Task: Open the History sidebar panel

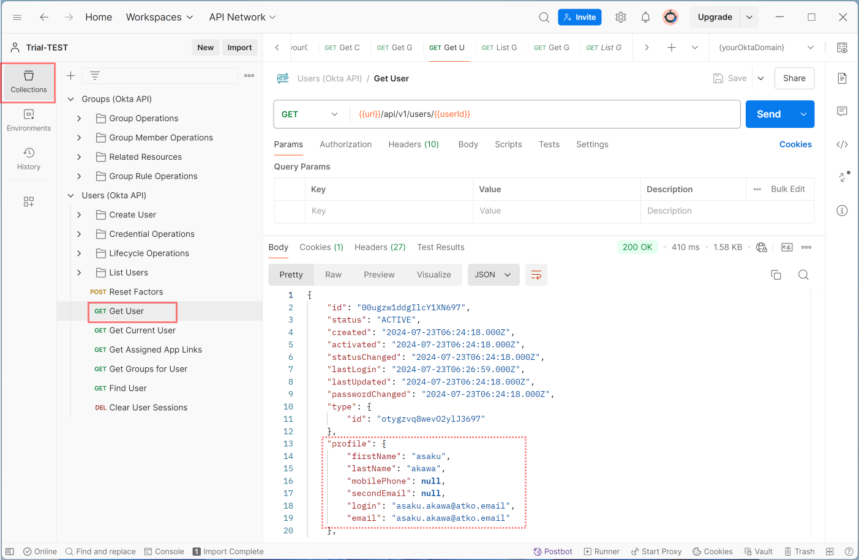Action: click(29, 158)
